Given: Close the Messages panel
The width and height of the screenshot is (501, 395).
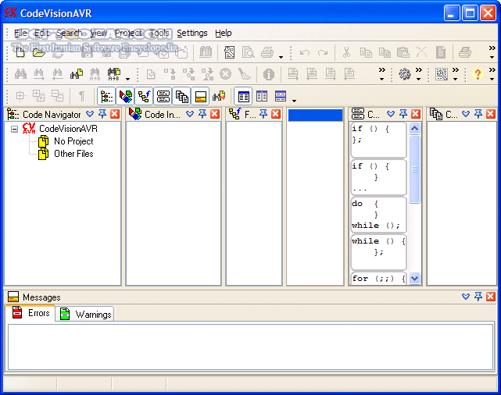Looking at the screenshot, I should 491,297.
